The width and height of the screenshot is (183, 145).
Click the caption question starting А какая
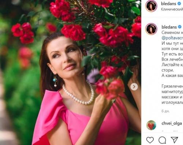pyautogui.click(x=172, y=75)
